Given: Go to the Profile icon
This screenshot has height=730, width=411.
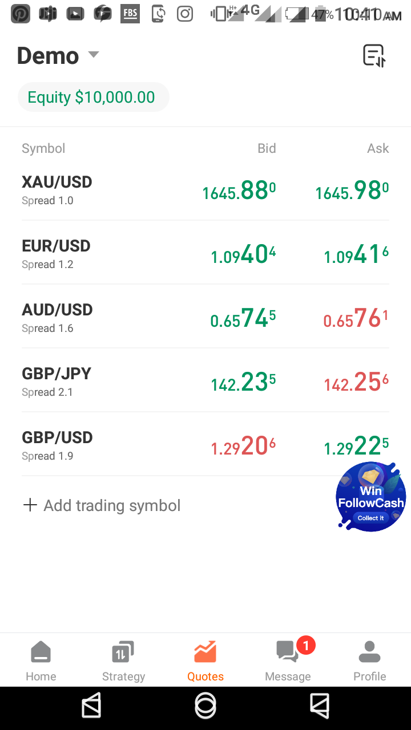Looking at the screenshot, I should 370,652.
